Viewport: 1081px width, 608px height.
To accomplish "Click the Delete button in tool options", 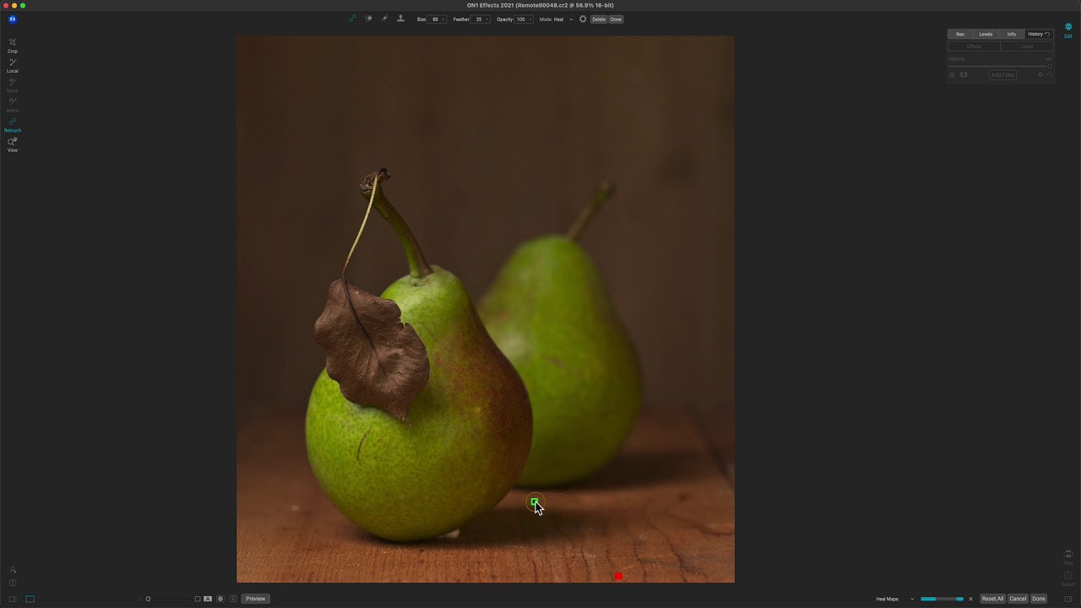I will click(599, 19).
